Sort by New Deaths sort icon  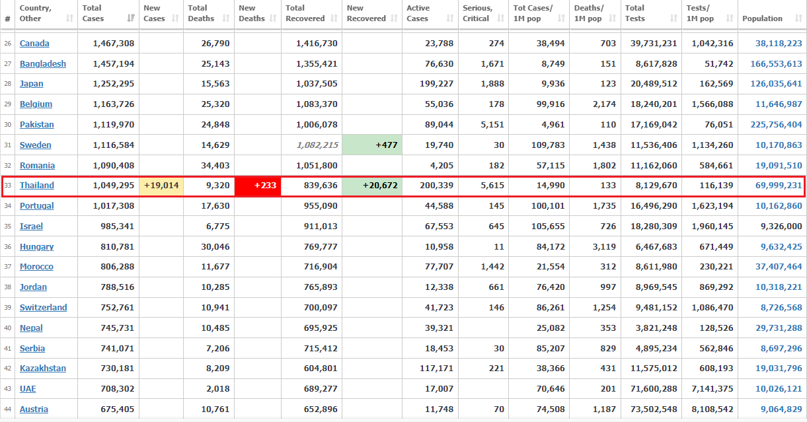pos(272,18)
